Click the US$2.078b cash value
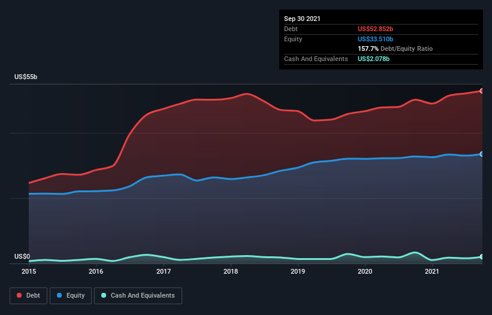This screenshot has height=315, width=492. 373,59
